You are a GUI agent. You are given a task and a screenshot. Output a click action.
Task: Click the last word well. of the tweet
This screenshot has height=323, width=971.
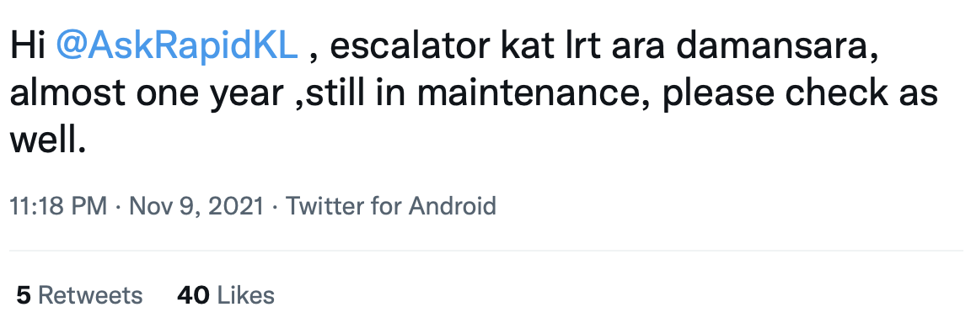pos(47,141)
